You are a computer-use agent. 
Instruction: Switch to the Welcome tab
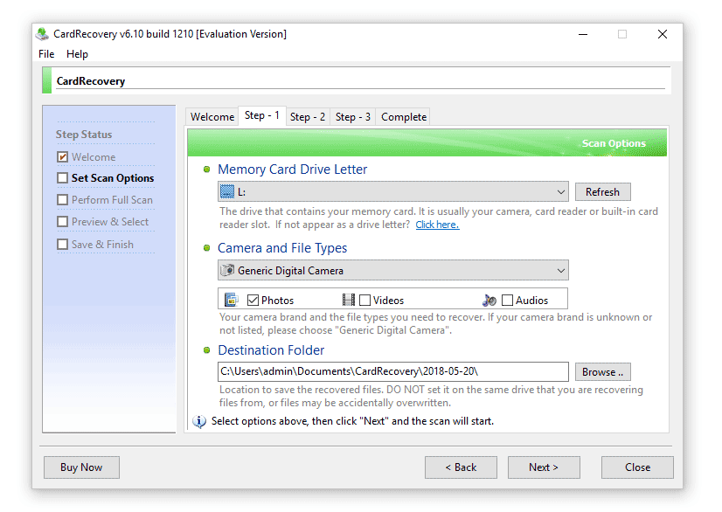(212, 117)
